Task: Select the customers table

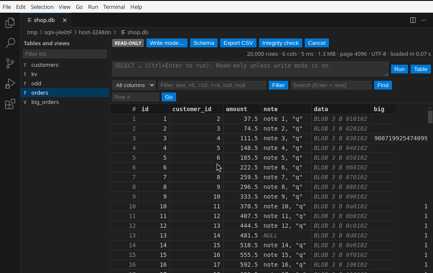Action: (x=65, y=65)
